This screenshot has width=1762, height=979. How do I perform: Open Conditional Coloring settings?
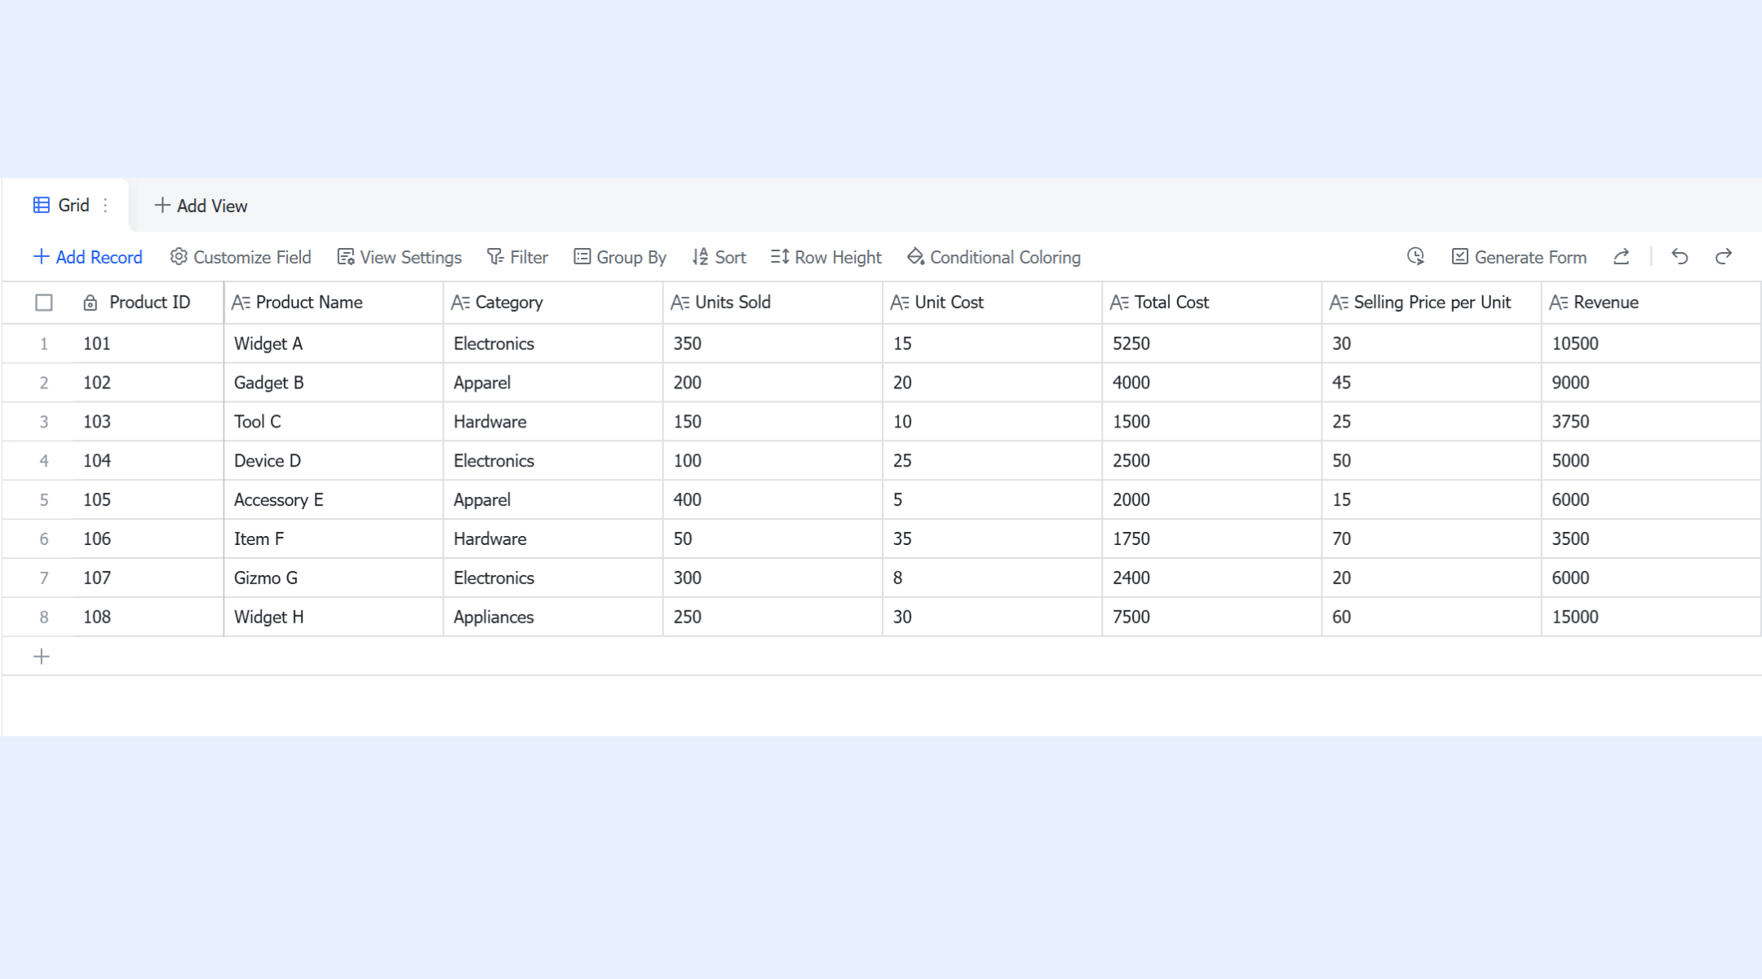[994, 257]
